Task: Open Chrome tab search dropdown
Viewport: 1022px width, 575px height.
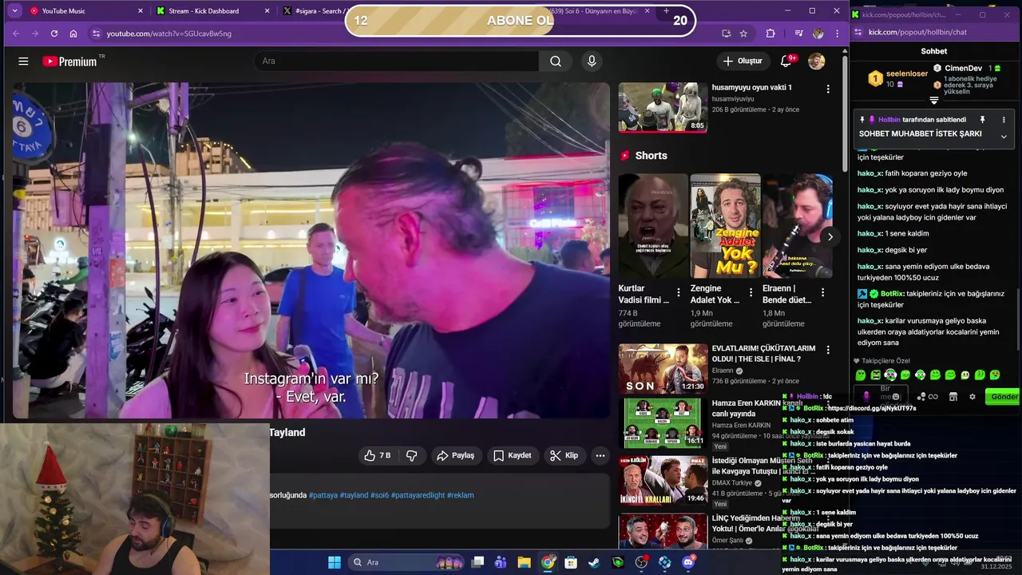Action: tap(14, 10)
